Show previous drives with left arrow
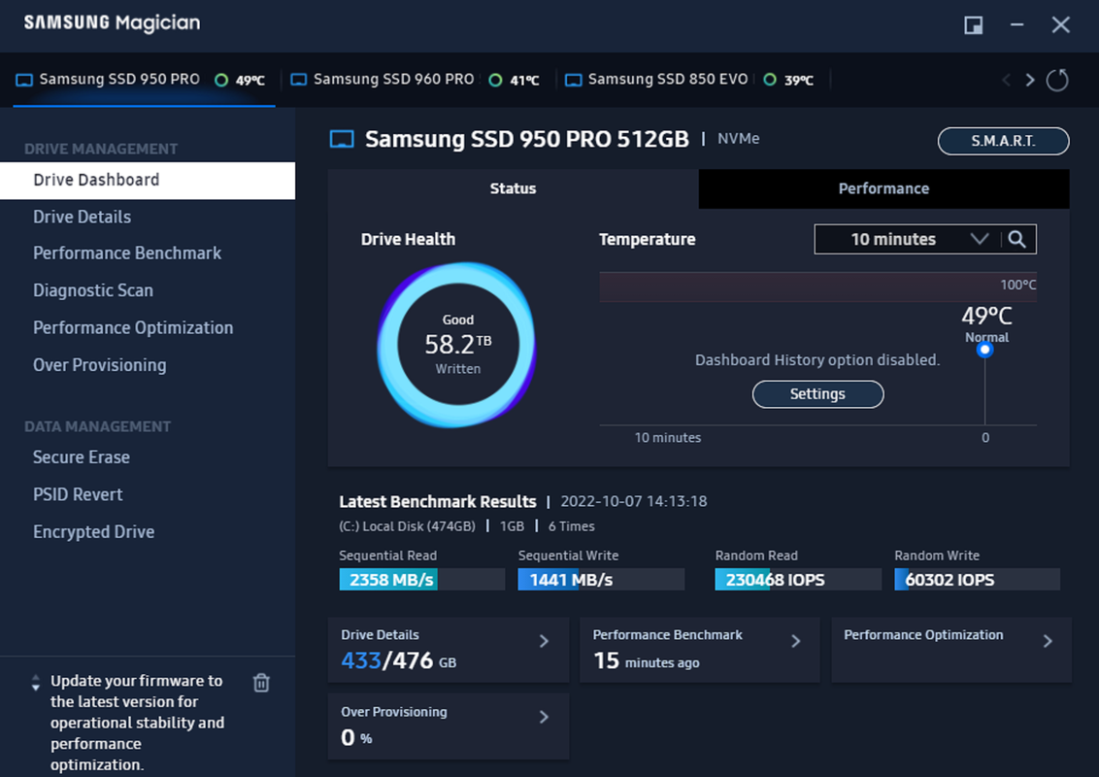Screen dimensions: 1099x777 1007,80
